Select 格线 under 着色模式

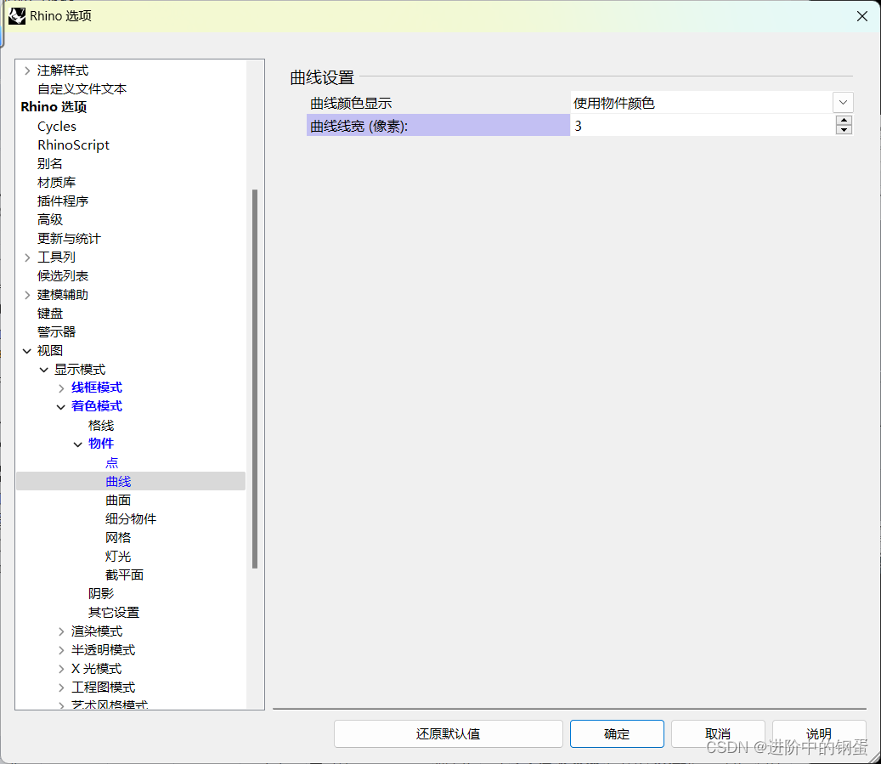[x=101, y=426]
